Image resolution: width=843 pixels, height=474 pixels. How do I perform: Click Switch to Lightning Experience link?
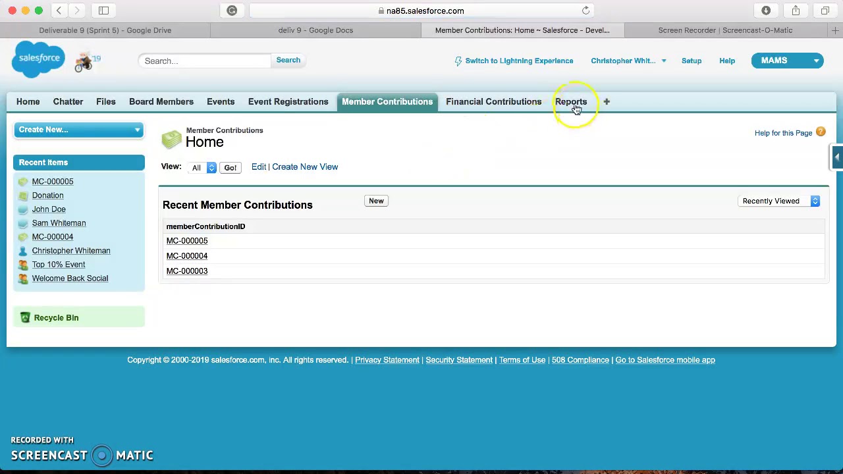pos(519,61)
